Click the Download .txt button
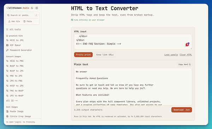 182,110
